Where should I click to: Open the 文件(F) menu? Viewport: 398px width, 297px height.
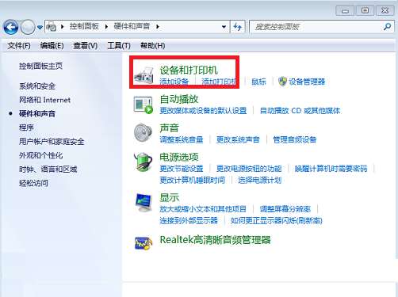pyautogui.click(x=19, y=46)
